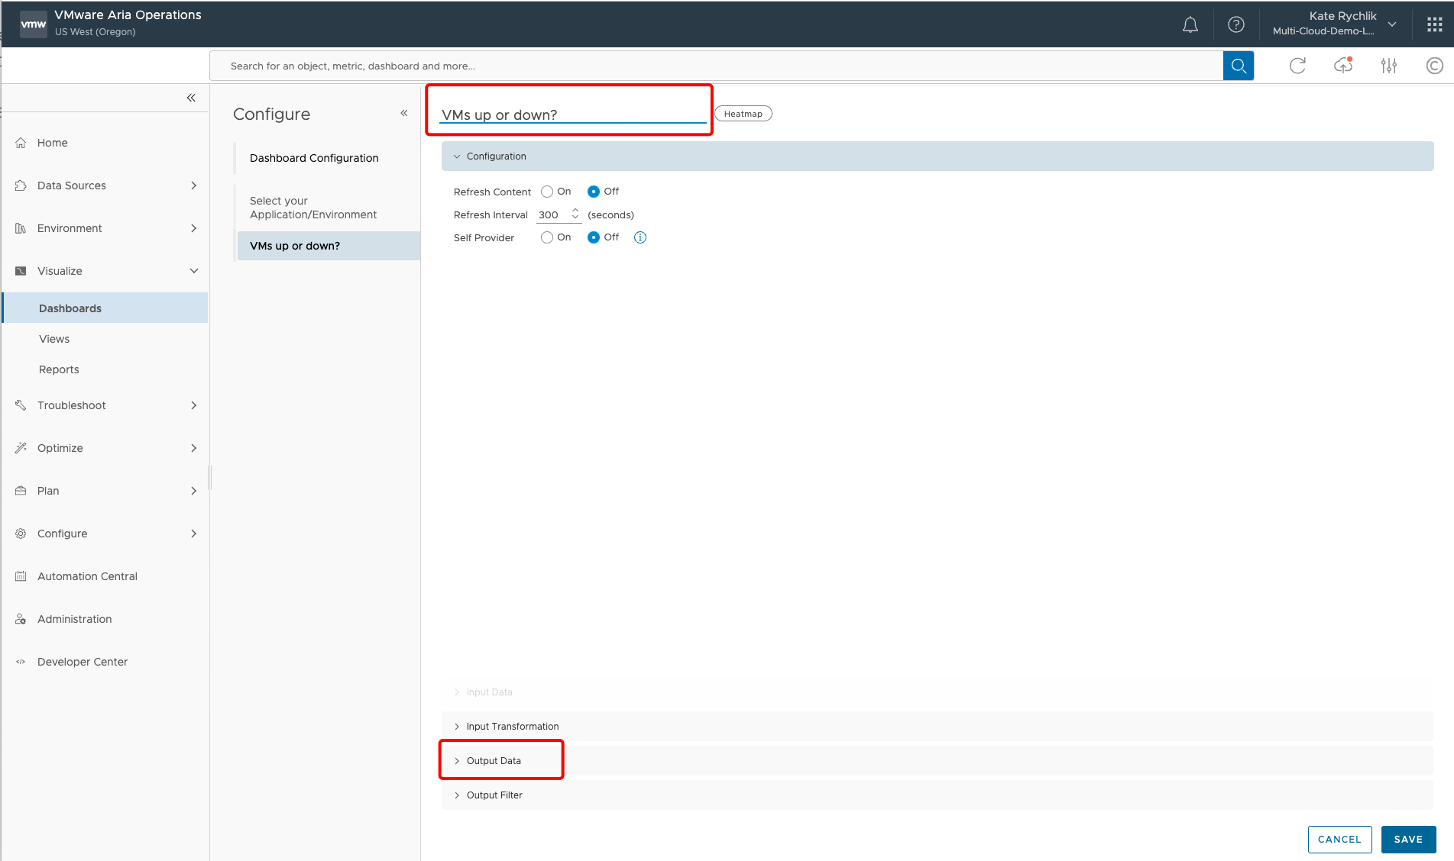
Task: Open the Automation Central section
Action: [x=86, y=576]
